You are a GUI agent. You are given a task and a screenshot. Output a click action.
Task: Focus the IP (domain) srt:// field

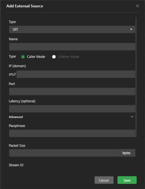point(76,74)
